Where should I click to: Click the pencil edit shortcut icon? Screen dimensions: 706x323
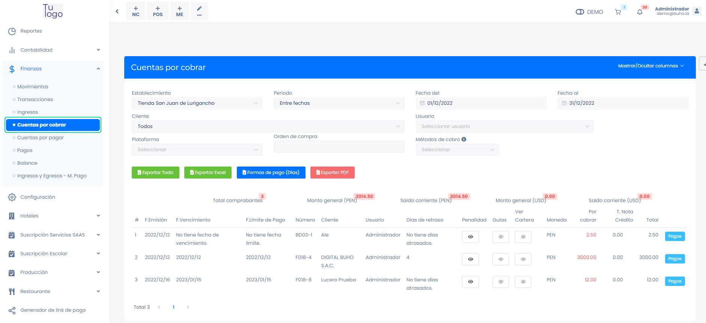(x=199, y=11)
